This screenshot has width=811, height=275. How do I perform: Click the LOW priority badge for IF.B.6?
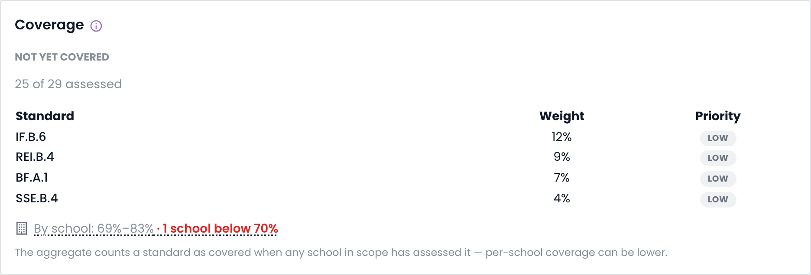click(718, 138)
